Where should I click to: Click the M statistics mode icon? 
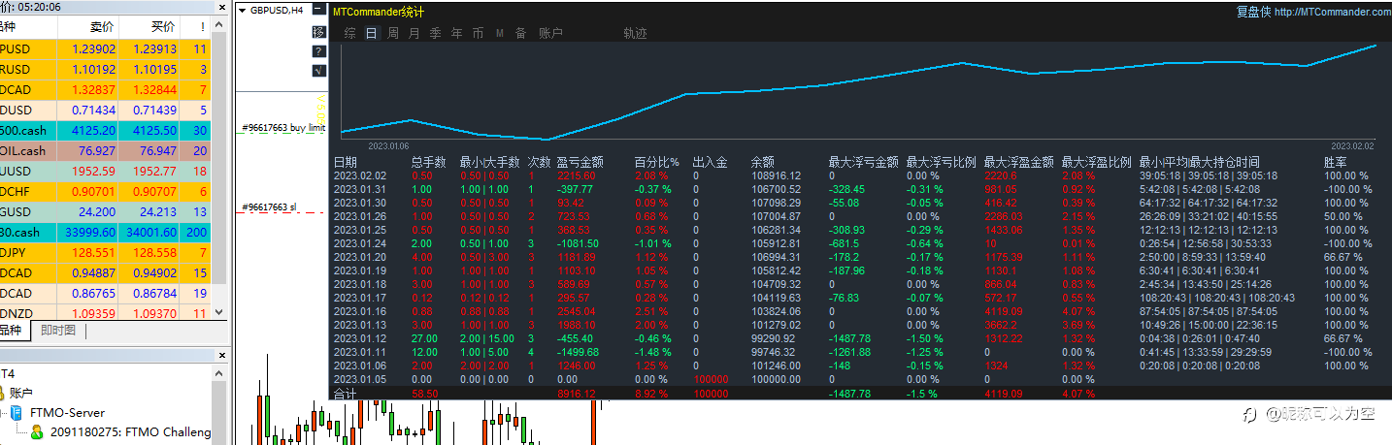(500, 33)
